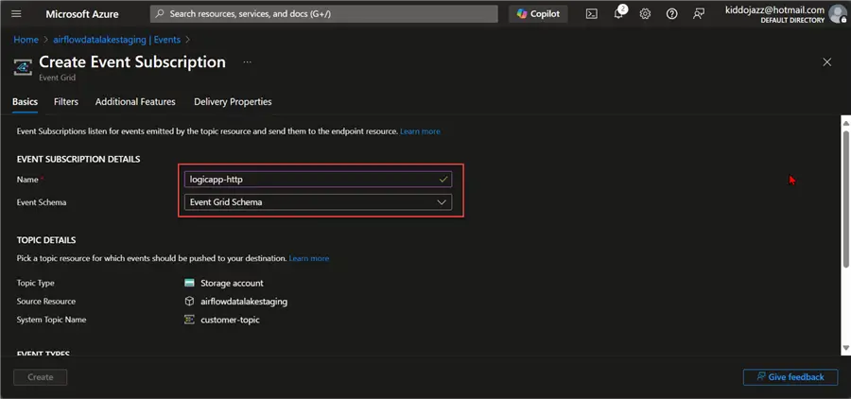Open Cloud Shell from the top bar

click(x=592, y=14)
